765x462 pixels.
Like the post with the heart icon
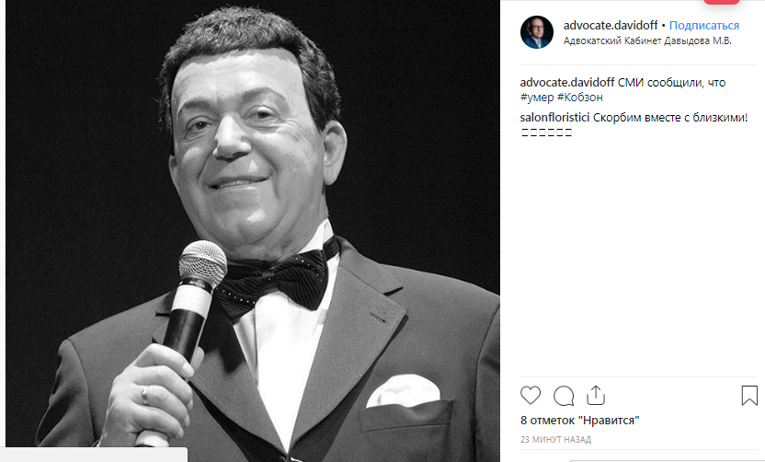[x=531, y=395]
